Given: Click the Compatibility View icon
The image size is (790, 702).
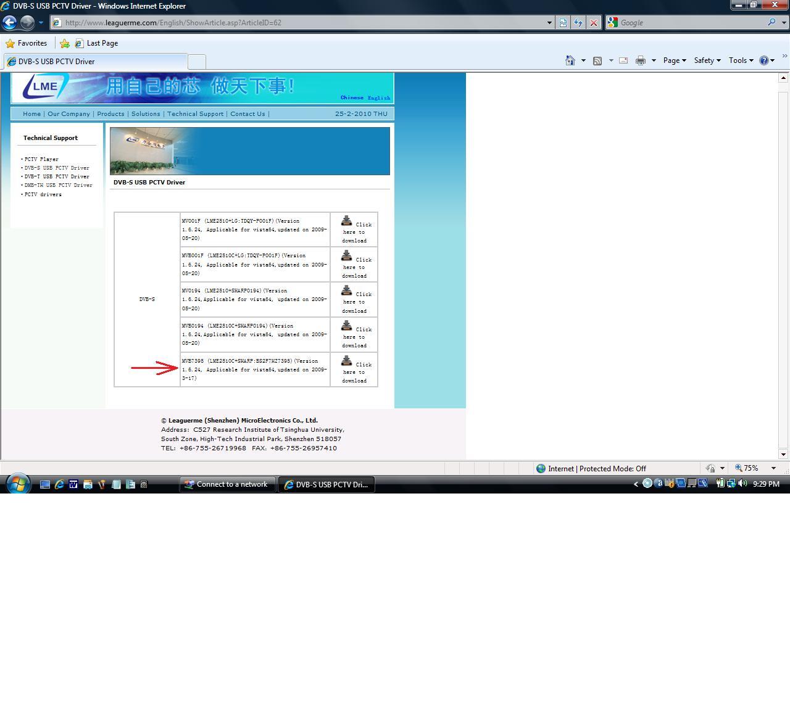Looking at the screenshot, I should (x=563, y=23).
